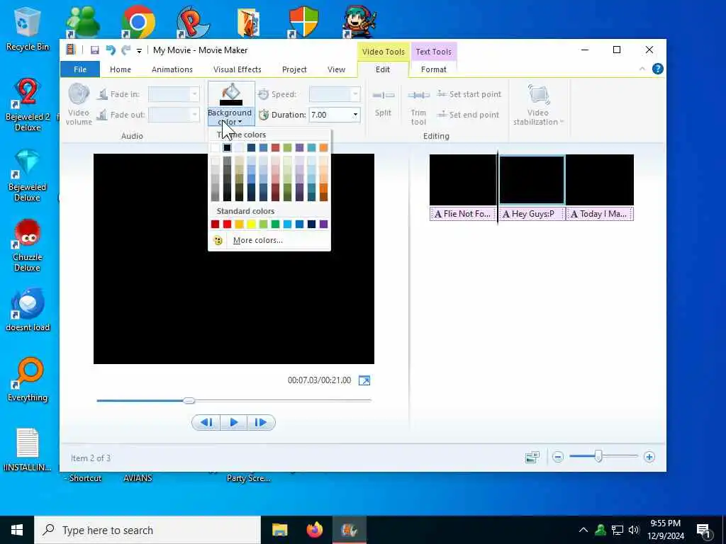Zoom in the timeline with plus
The width and height of the screenshot is (726, 544).
coord(649,458)
